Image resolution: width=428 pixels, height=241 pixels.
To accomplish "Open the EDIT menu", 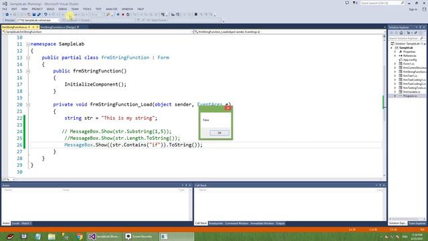I will 14,9.
